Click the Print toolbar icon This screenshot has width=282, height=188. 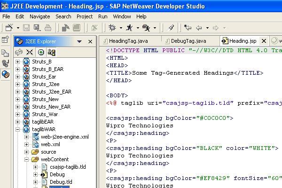click(47, 28)
